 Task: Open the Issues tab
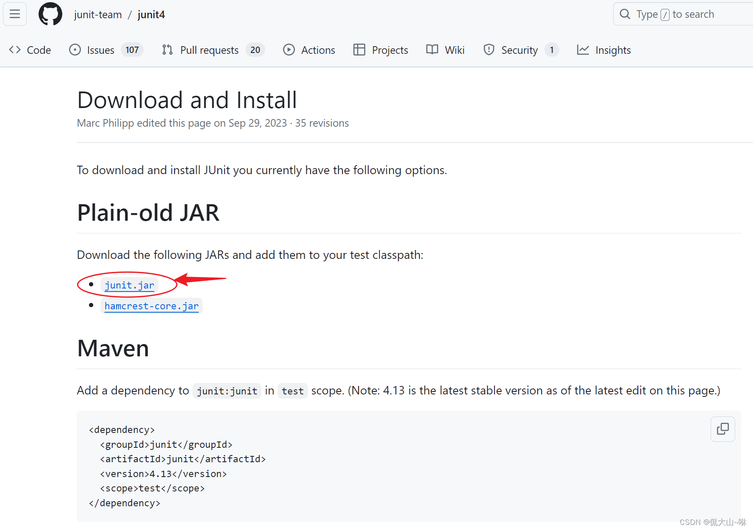tap(106, 50)
